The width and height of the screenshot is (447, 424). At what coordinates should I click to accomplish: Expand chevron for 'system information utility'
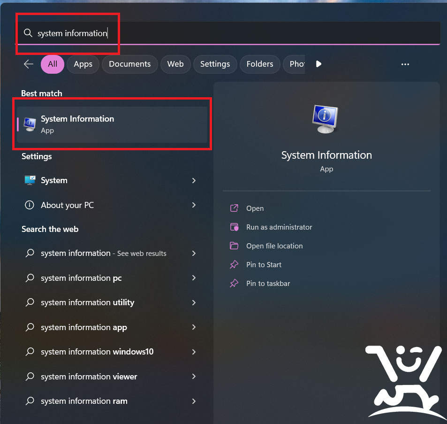194,302
